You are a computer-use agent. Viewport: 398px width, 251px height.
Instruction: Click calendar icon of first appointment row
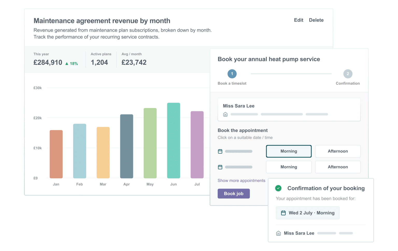tap(220, 151)
